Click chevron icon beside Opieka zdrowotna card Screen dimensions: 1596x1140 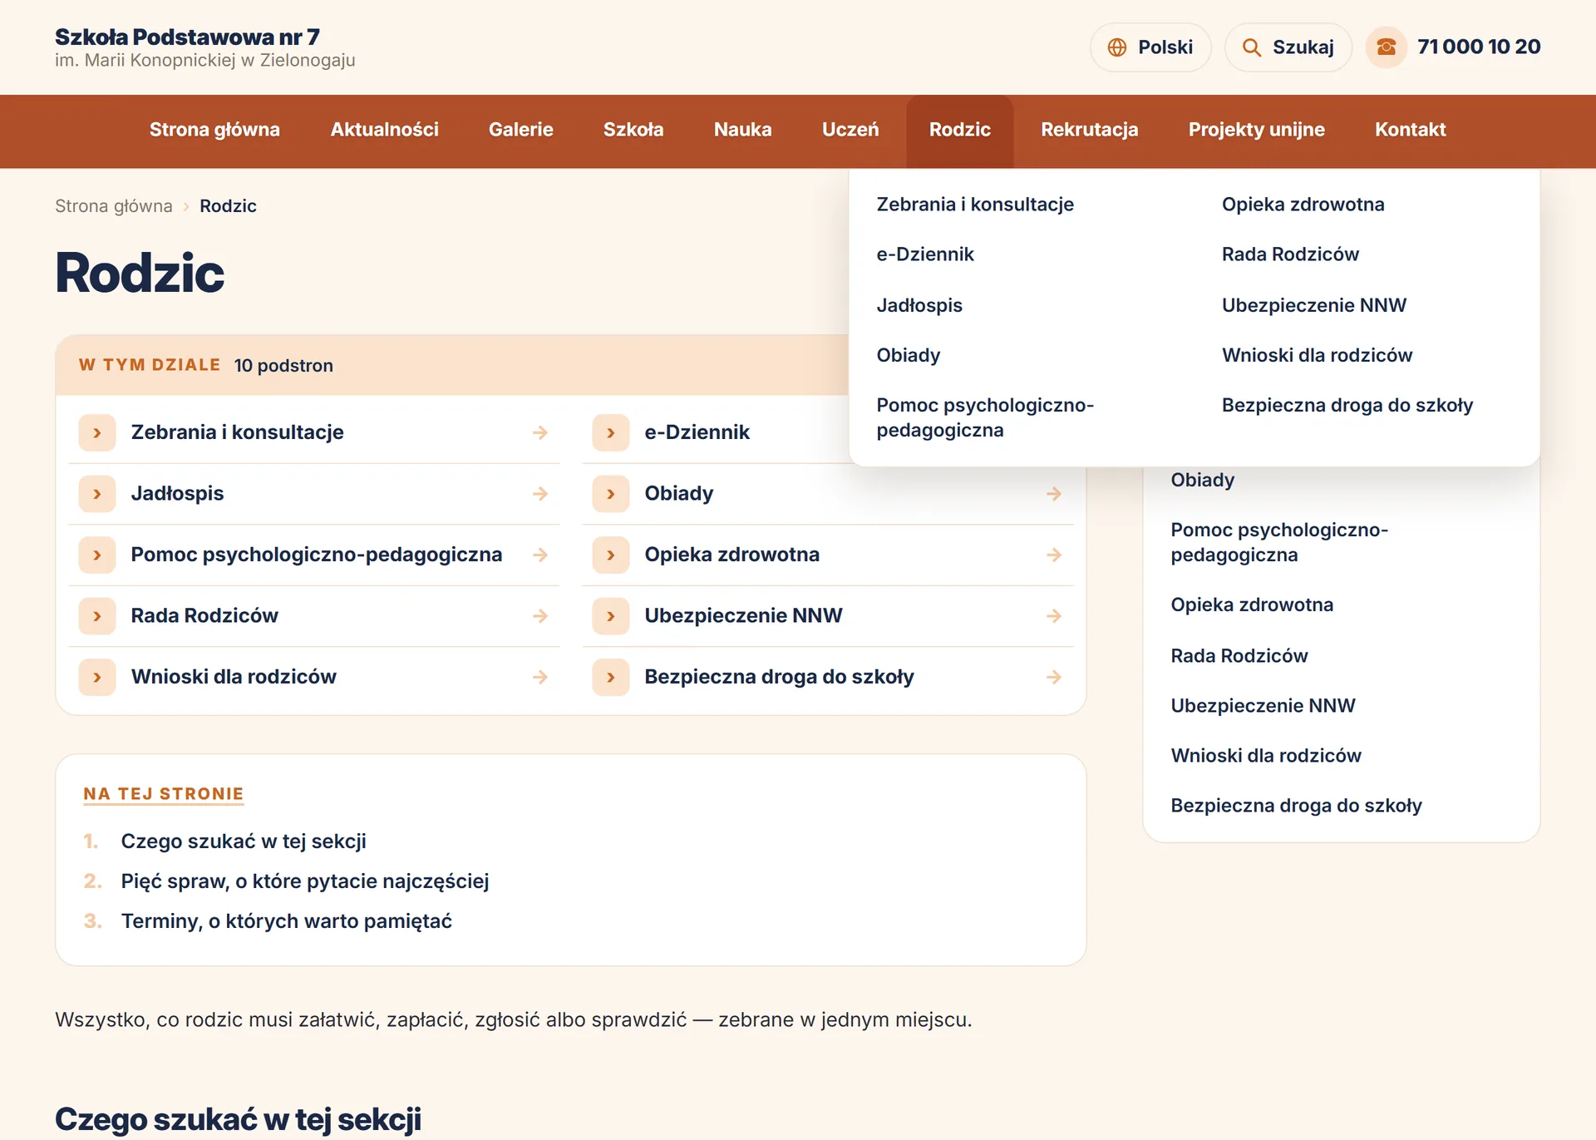point(611,555)
